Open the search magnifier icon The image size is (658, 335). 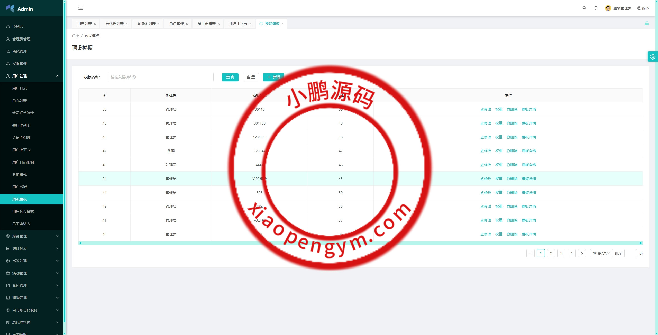tap(584, 8)
